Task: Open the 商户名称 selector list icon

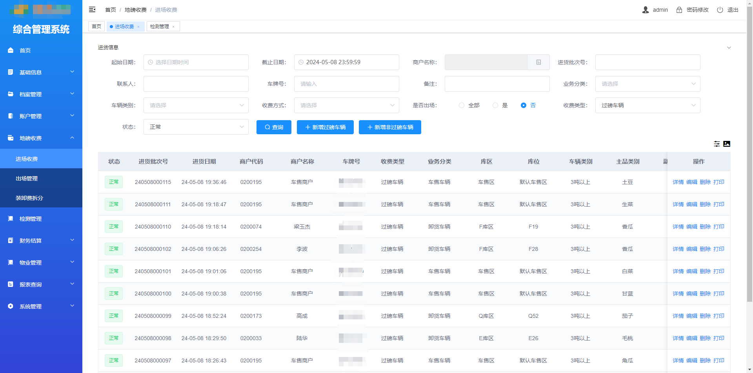Action: 538,62
